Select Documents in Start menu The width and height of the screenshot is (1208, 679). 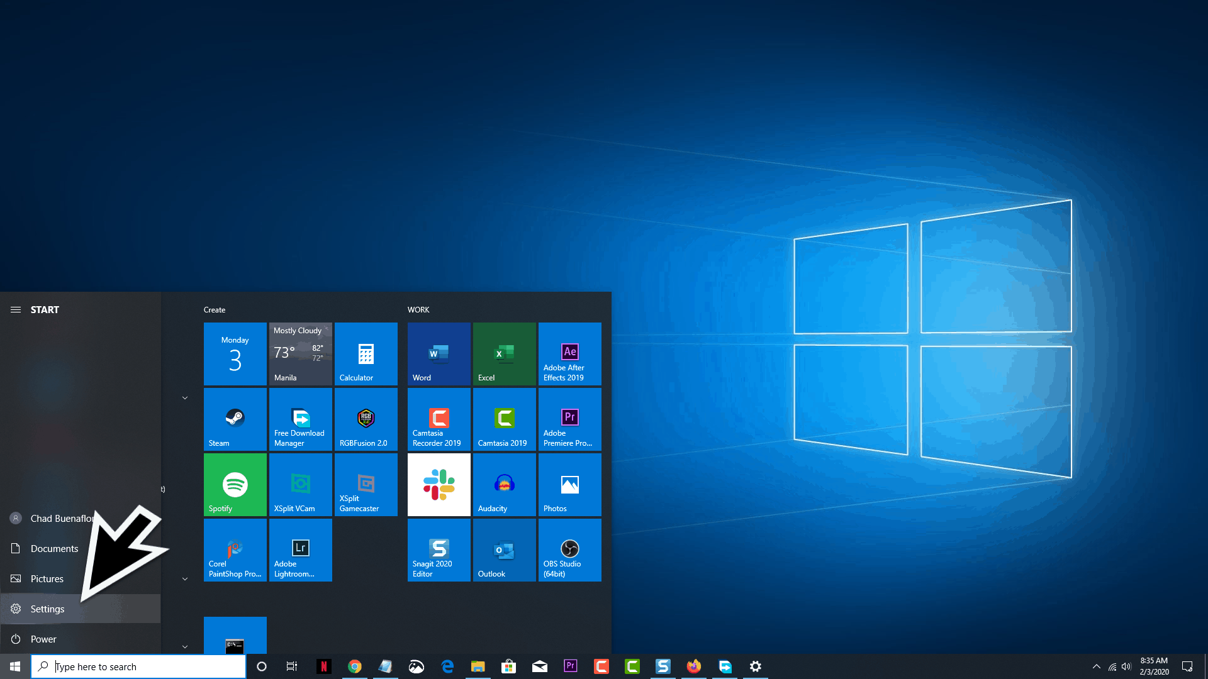(54, 548)
